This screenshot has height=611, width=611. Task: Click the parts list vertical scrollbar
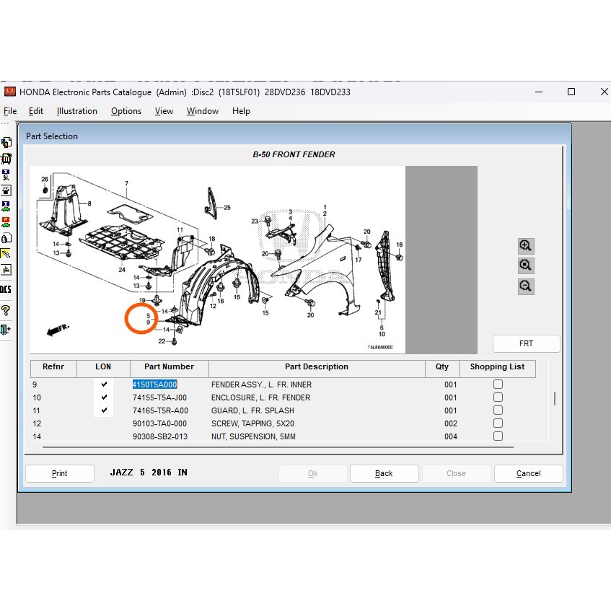pos(554,399)
